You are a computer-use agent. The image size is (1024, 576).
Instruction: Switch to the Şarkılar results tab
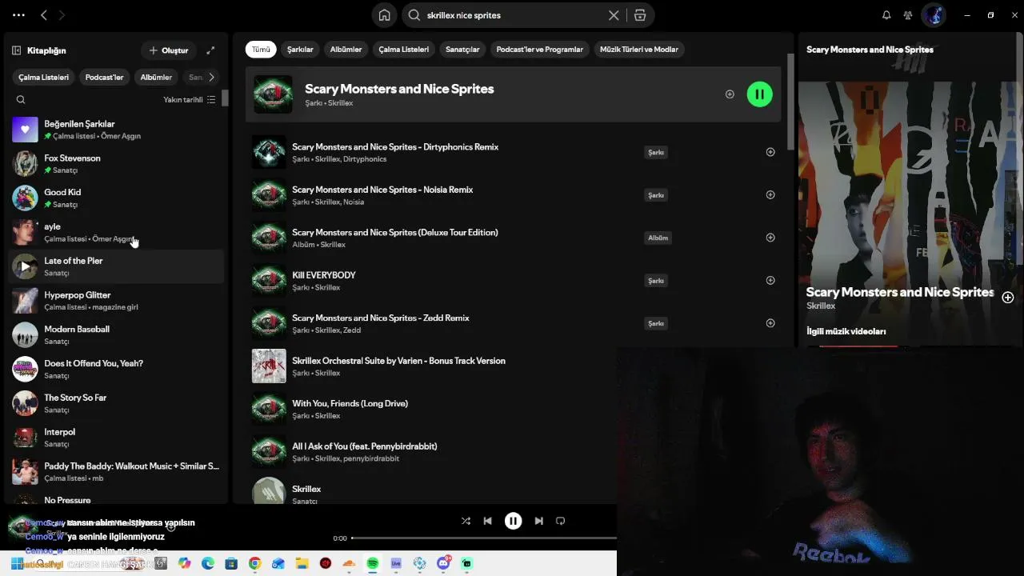[x=300, y=50]
